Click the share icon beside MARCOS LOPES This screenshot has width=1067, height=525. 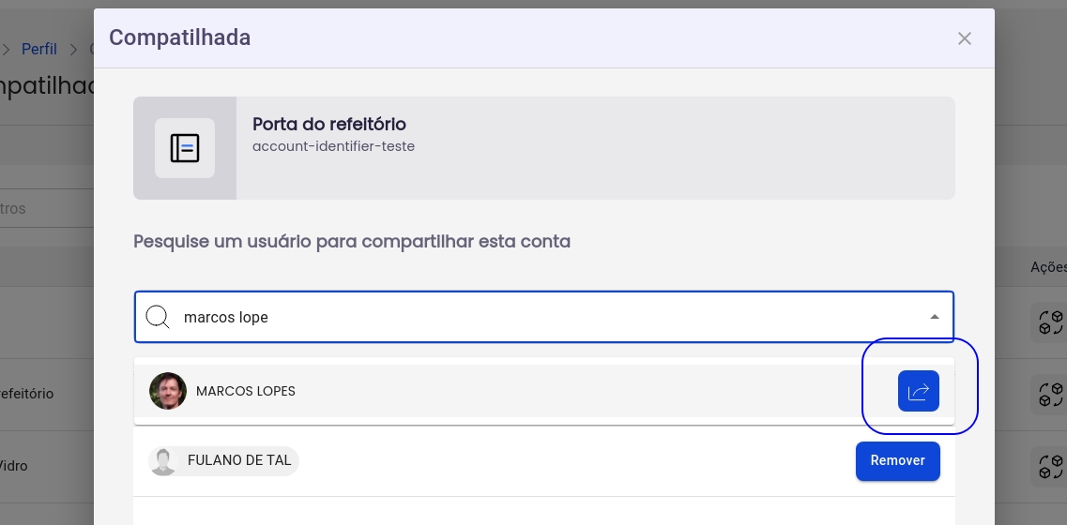[x=918, y=391]
